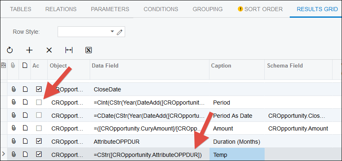342x161 pixels.
Task: Check Active for Period As Date row
Action: pos(39,115)
